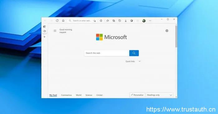This screenshot has height=114, width=218.
Task: Open the Downloads arrow icon
Action: (x=126, y=21)
